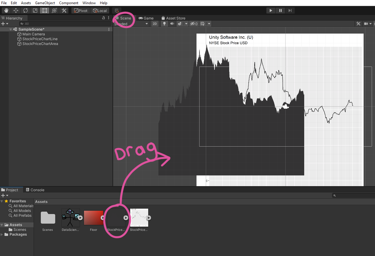Collapse SampleScene in Hierarchy
375x256 pixels.
[11, 29]
